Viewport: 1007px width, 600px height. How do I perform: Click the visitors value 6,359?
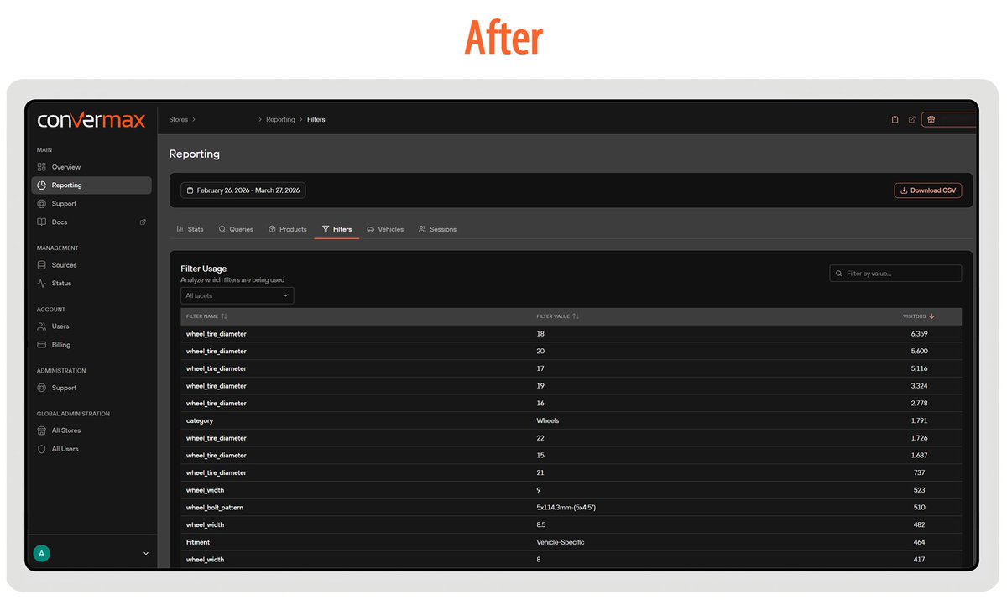click(x=919, y=334)
